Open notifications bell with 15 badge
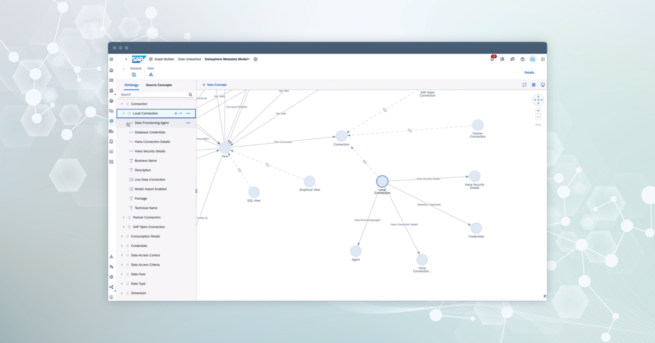This screenshot has width=655, height=343. [x=492, y=59]
